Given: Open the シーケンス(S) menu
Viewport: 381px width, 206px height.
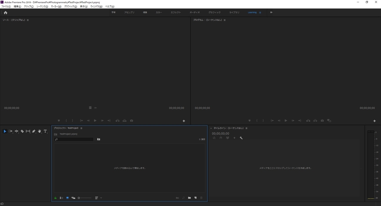Looking at the screenshot, I should click(42, 6).
